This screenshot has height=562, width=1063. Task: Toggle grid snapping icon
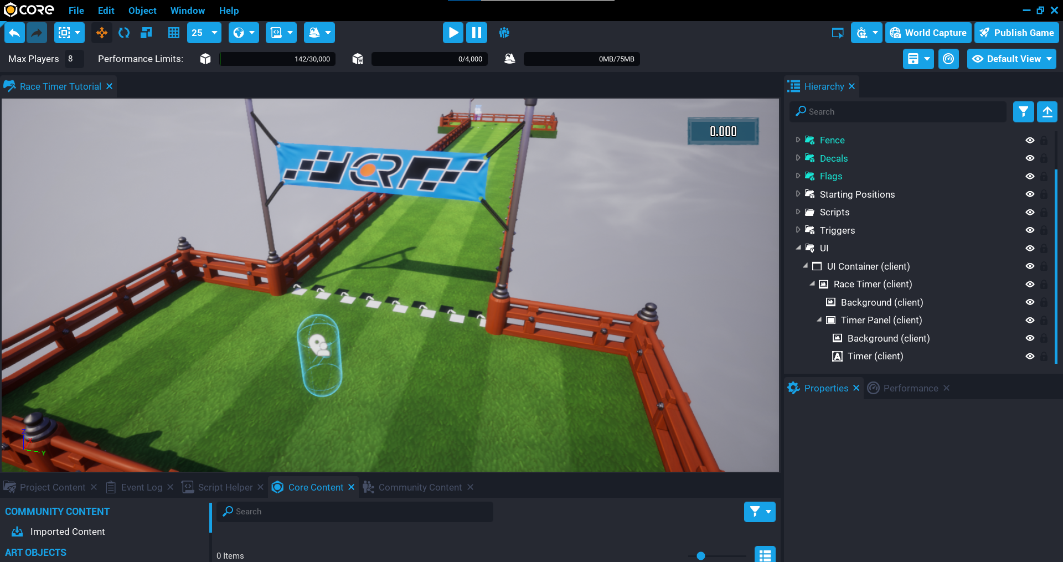pyautogui.click(x=174, y=33)
